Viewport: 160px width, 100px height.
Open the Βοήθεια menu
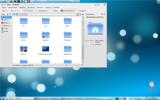point(57,7)
